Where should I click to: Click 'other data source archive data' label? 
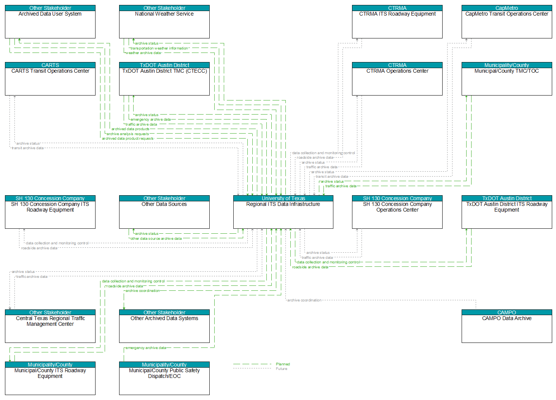pos(156,239)
